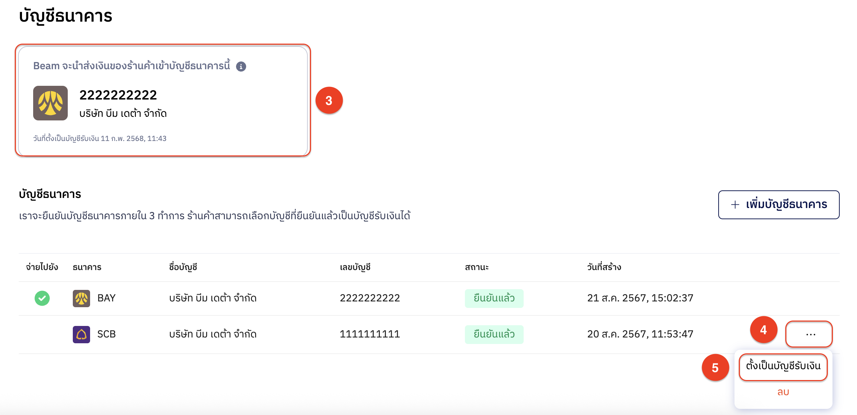Click the date set as payout account text
This screenshot has width=857, height=415.
[x=100, y=138]
